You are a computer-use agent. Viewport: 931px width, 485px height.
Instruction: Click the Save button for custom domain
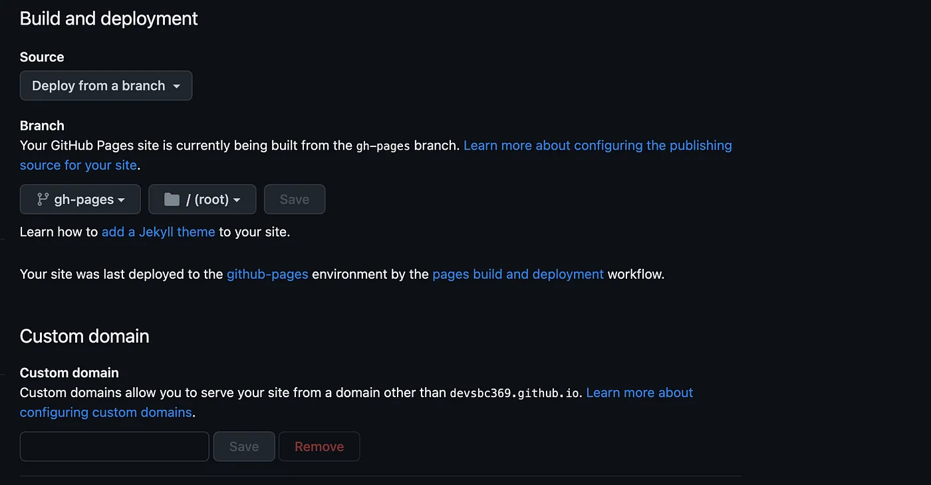[244, 446]
